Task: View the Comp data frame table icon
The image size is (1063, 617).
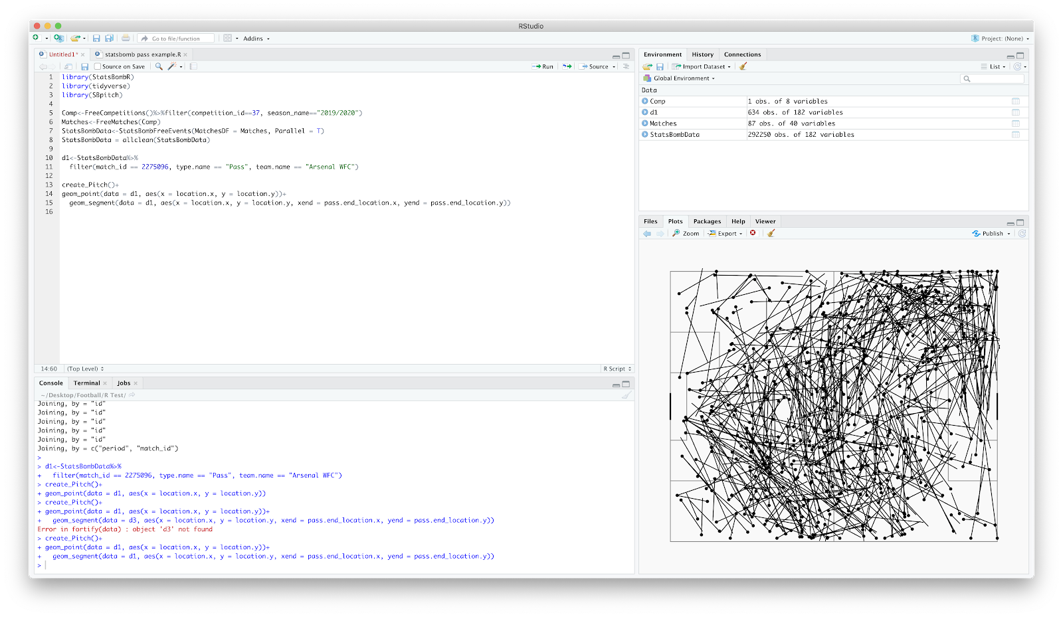Action: pyautogui.click(x=1015, y=101)
